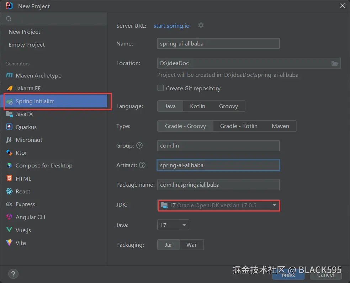
Task: Click the Next button
Action: point(288,275)
